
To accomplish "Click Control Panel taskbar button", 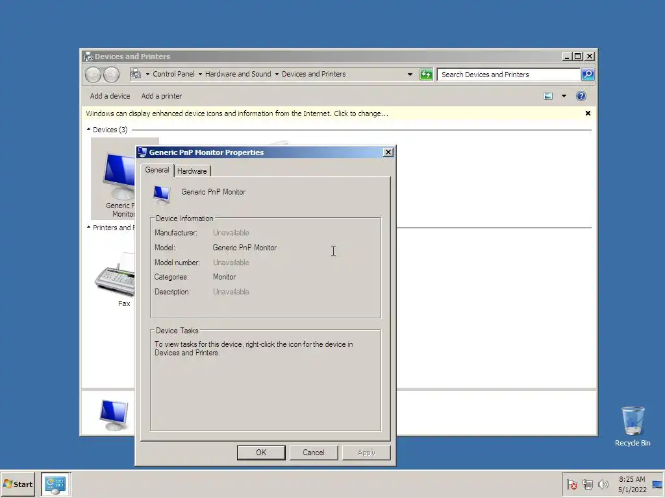I will pos(56,484).
